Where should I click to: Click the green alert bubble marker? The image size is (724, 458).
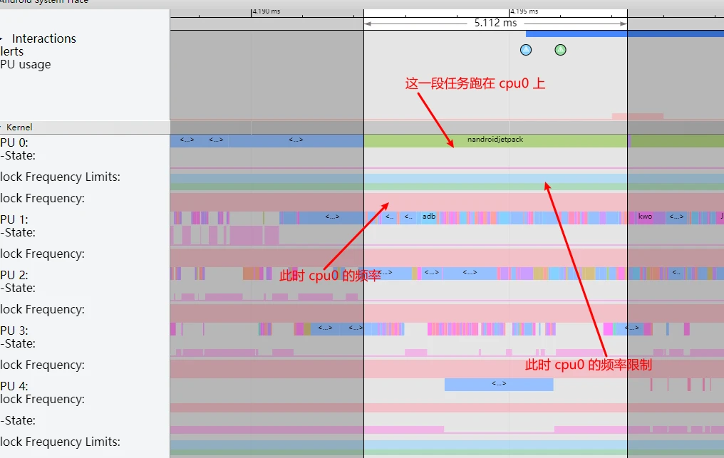[x=560, y=50]
